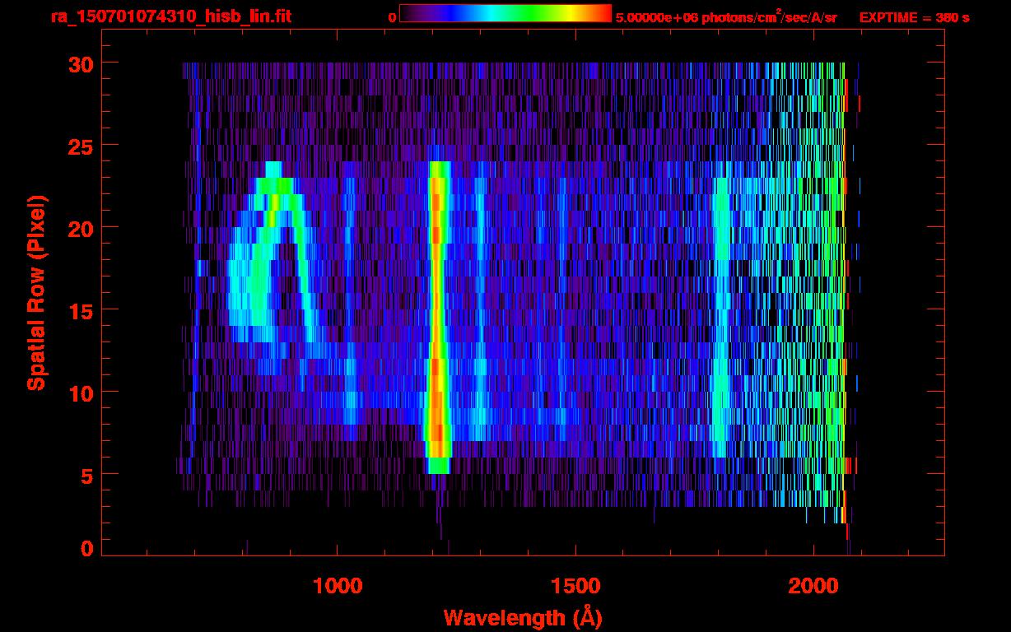Click the 1500 wavelength tick label

[x=575, y=586]
